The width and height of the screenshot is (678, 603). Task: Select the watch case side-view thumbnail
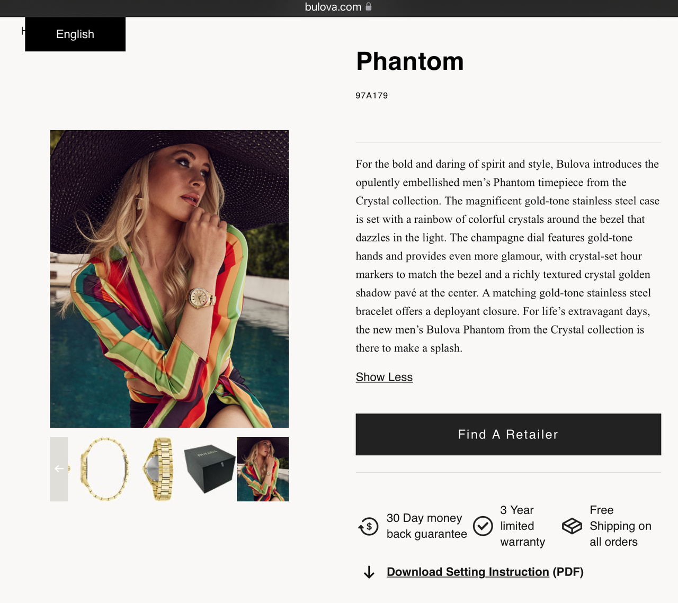104,469
